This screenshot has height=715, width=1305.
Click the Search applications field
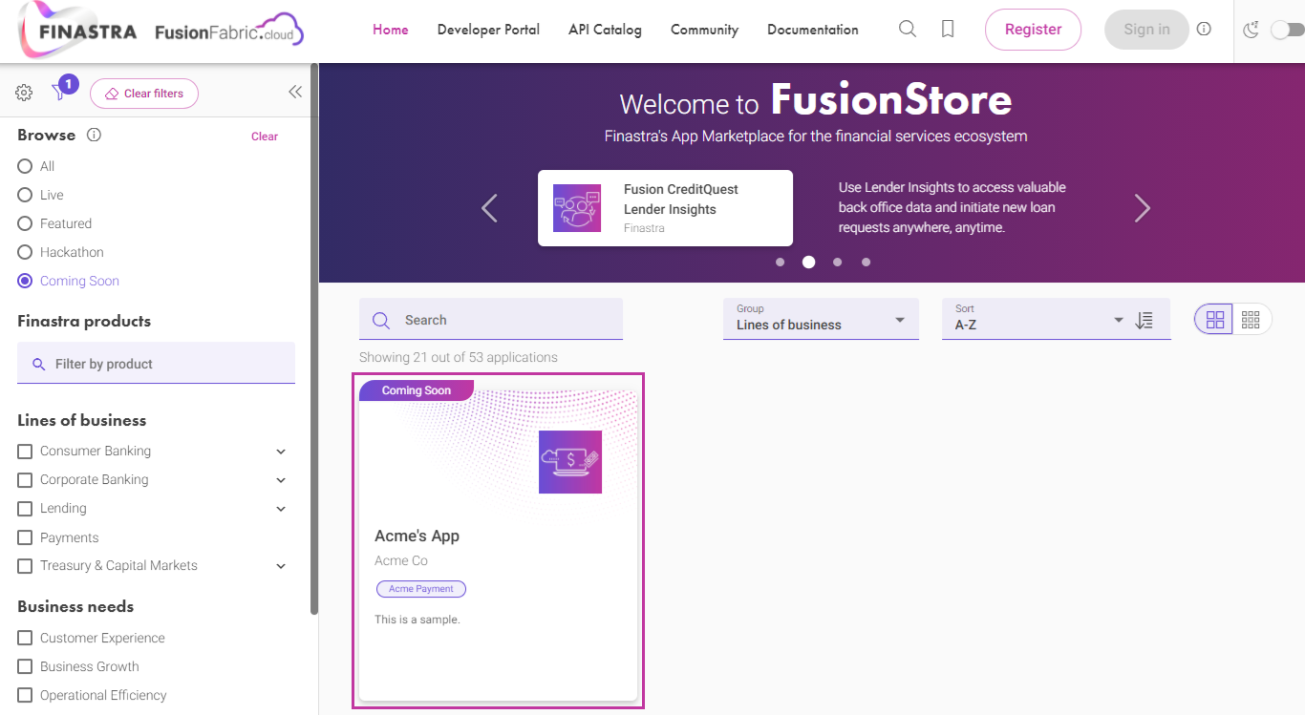(x=491, y=319)
